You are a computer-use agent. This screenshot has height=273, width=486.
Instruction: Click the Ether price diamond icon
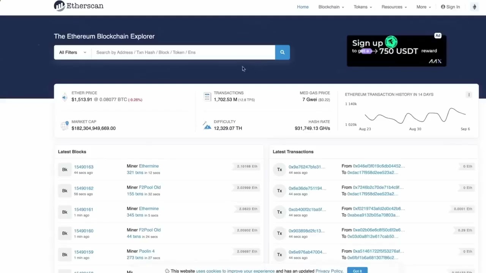click(x=64, y=97)
